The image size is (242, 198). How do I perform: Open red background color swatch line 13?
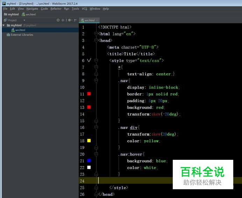click(89, 107)
